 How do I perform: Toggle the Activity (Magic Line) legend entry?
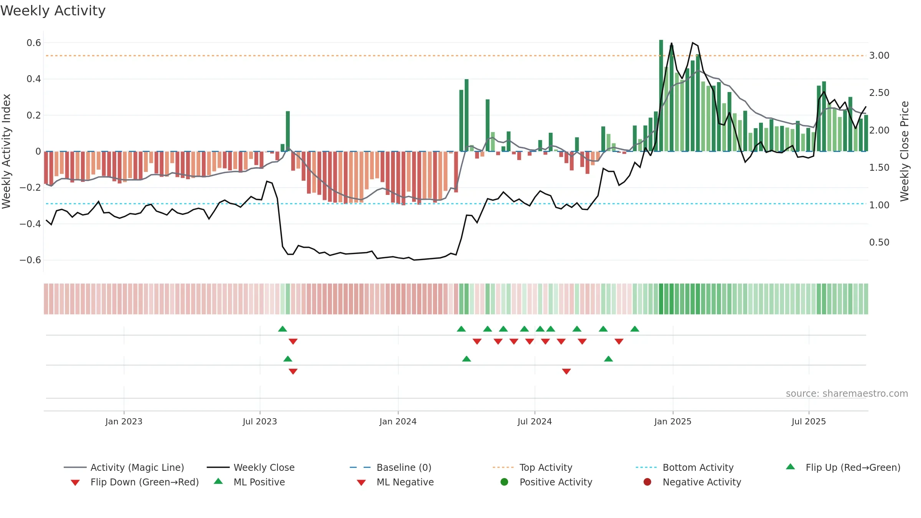124,467
